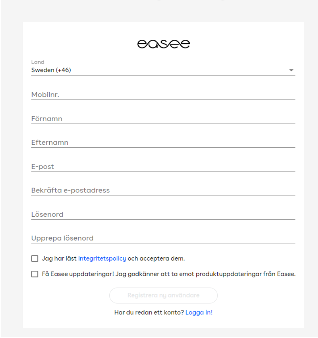Viewport: 318px width, 338px height.
Task: Focus the Mobilnr. input field
Action: (163, 94)
